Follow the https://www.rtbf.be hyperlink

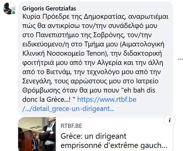tap(107, 100)
